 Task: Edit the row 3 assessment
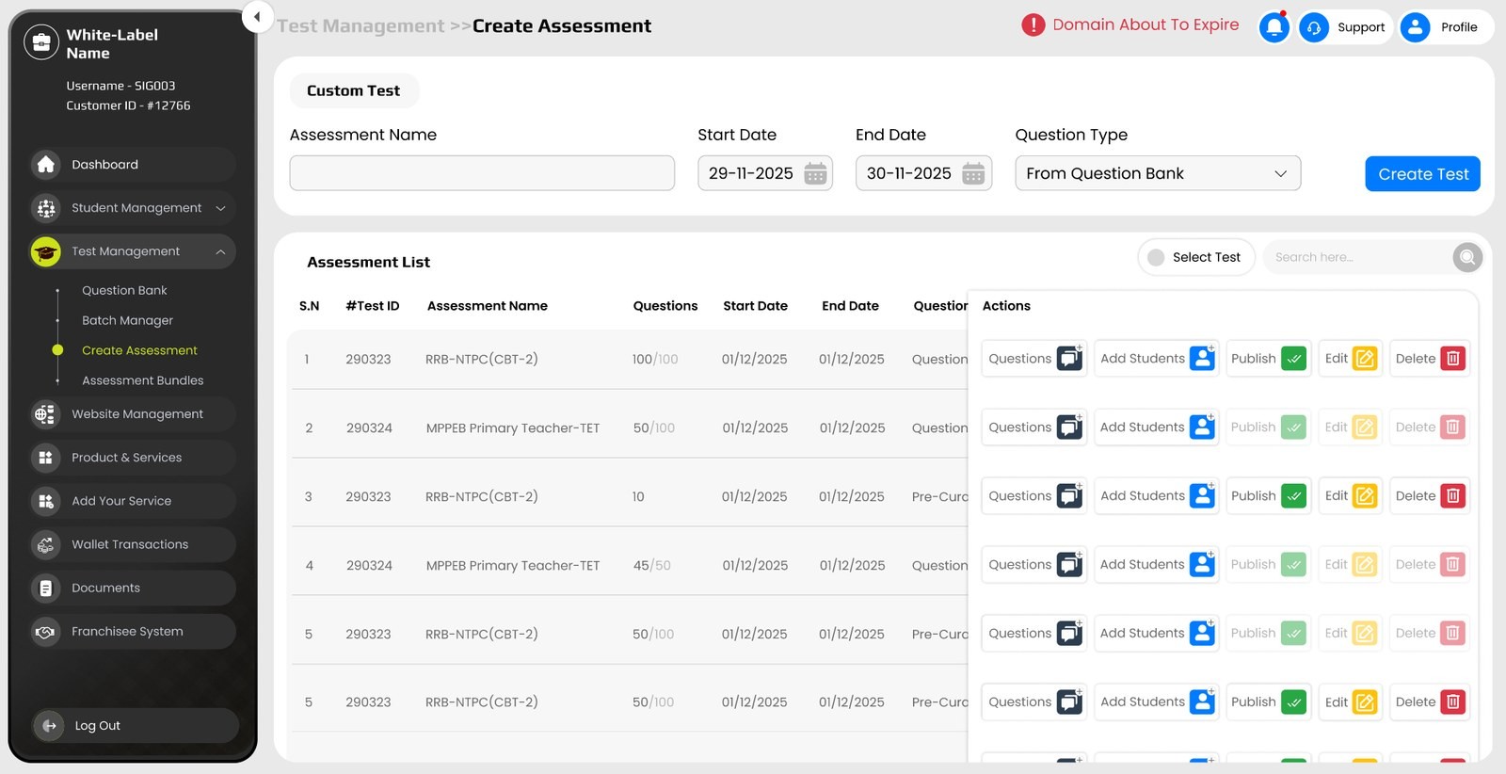click(1350, 496)
